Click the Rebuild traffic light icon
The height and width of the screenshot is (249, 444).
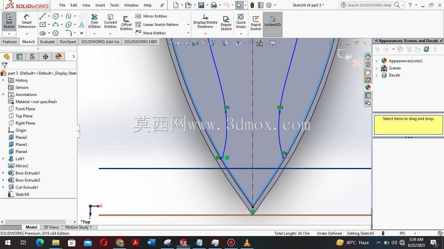pos(252,5)
